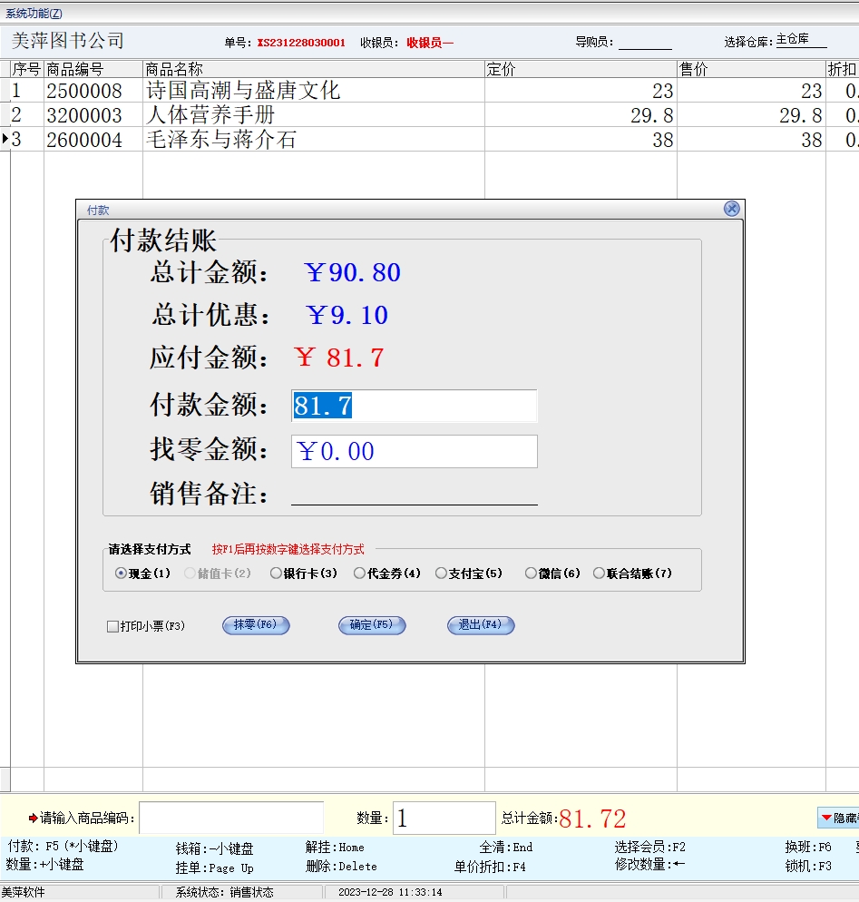Select 现金(1) payment method
This screenshot has height=902, width=859.
(122, 574)
